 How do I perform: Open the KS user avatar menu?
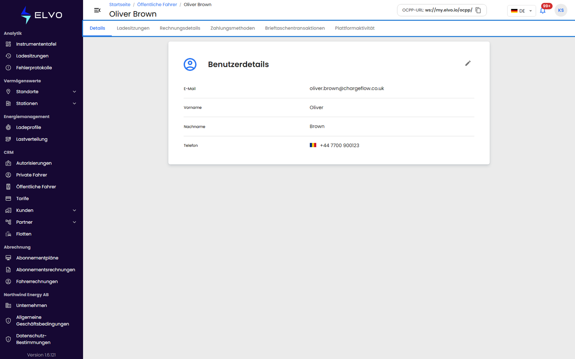561,10
